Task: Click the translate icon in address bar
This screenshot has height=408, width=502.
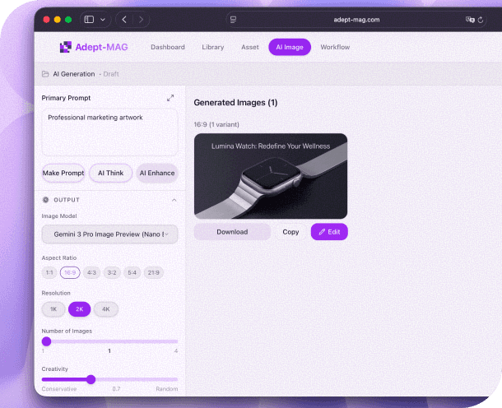Action: (x=470, y=19)
